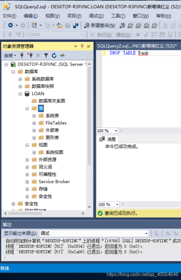The image size is (181, 280).
Task: Collapse the 表 folder node
Action: point(27,108)
